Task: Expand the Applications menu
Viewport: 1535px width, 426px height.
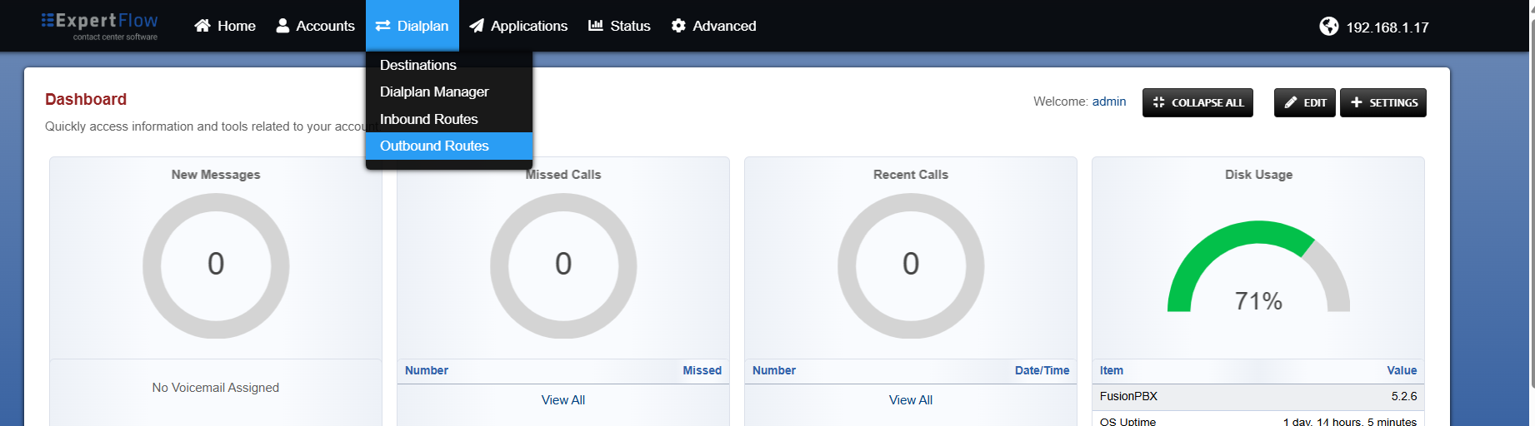Action: coord(518,26)
